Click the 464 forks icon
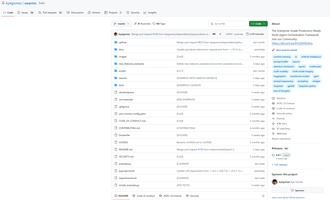The width and height of the screenshot is (330, 200). [x=273, y=134]
